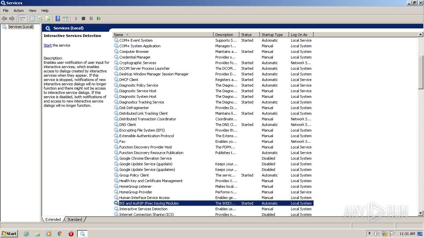Open the Help menu
This screenshot has width=424, height=238.
point(45,11)
